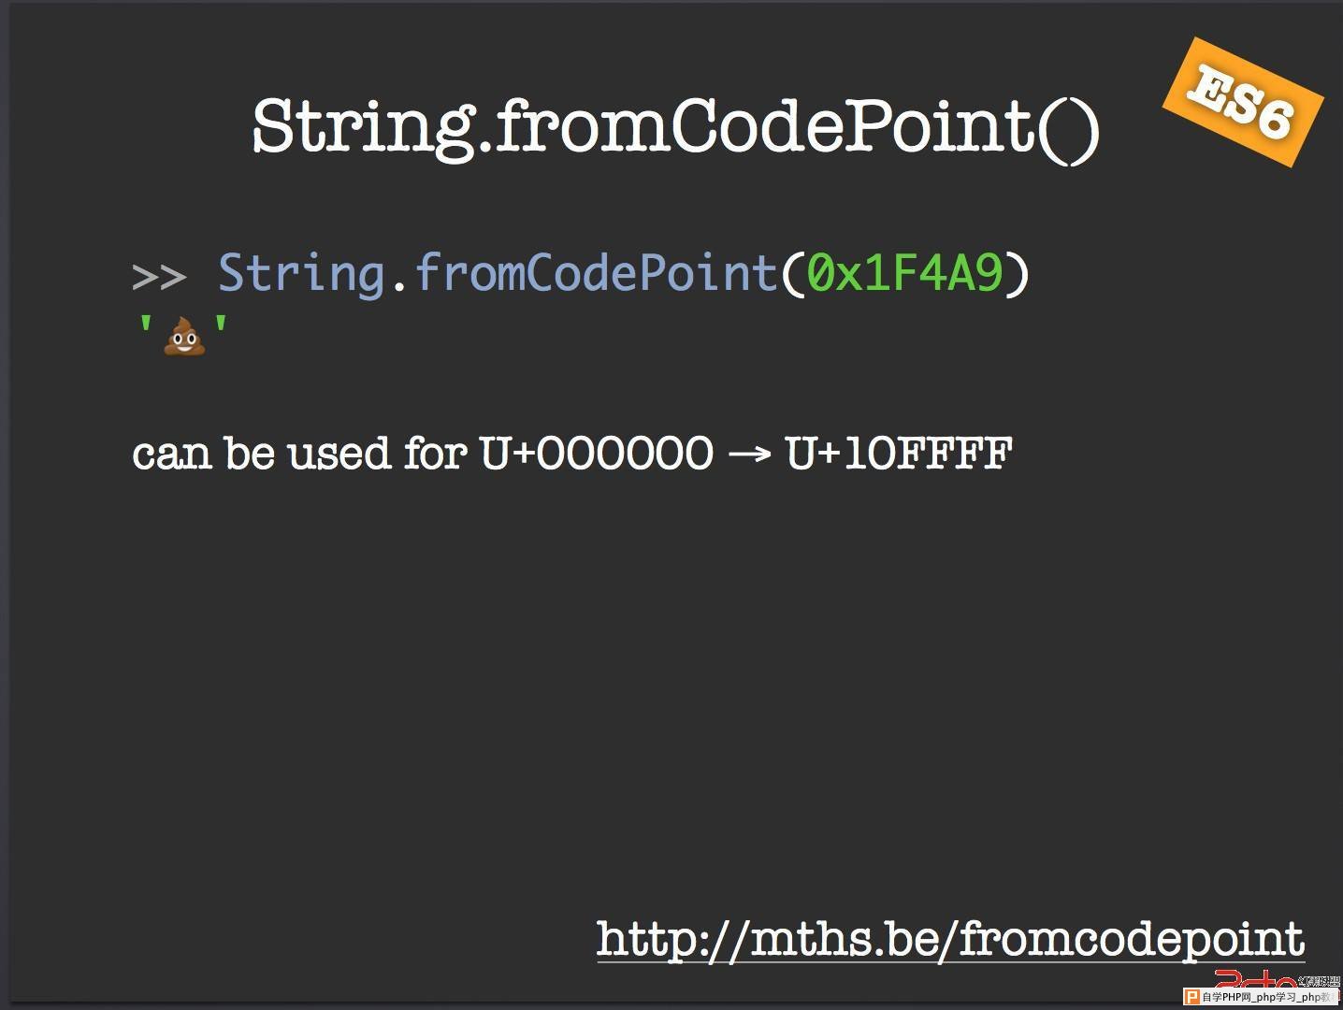Click the 红黑联盟 watermark text
1343x1010 pixels.
coord(1319,981)
